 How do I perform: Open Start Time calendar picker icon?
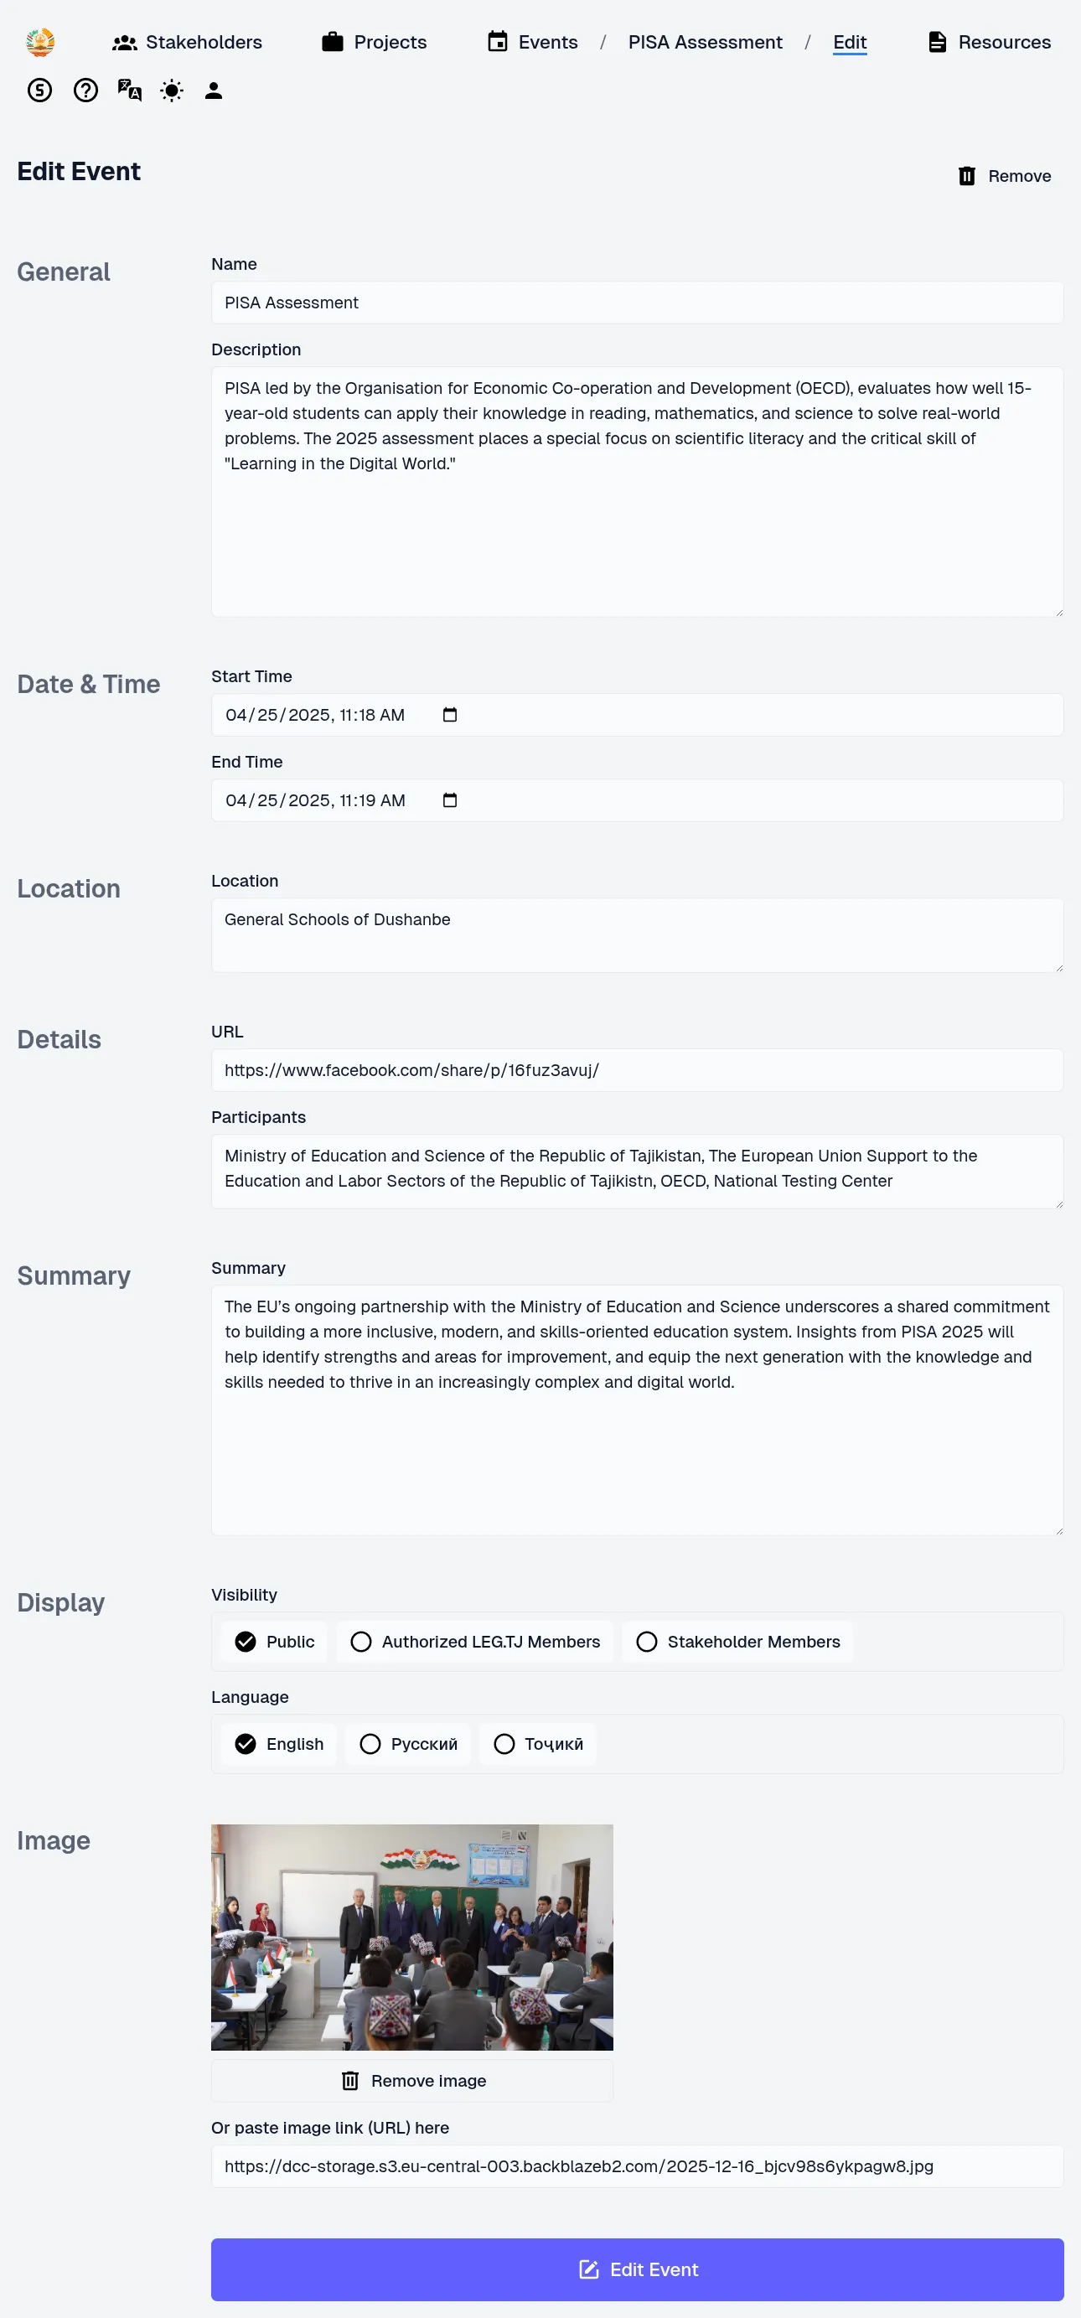point(450,715)
